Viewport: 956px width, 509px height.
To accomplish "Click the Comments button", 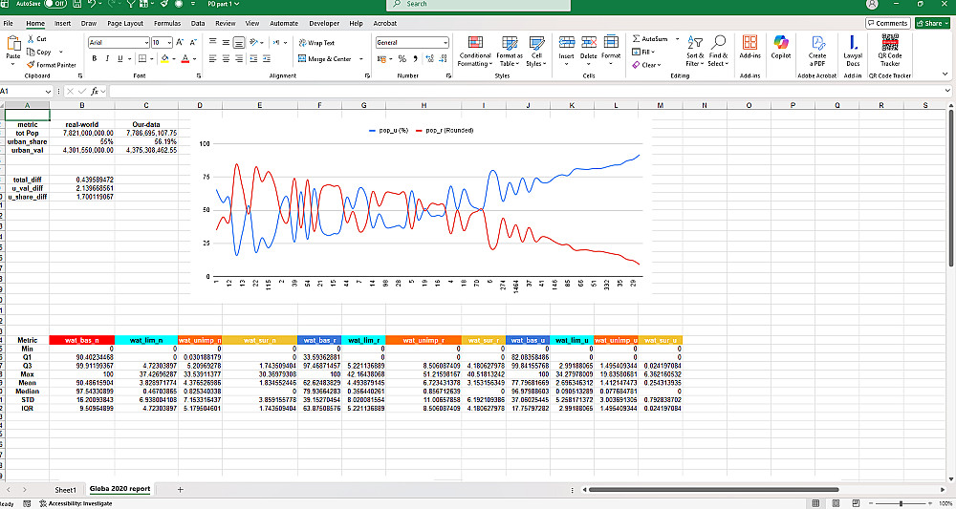I will (x=888, y=23).
